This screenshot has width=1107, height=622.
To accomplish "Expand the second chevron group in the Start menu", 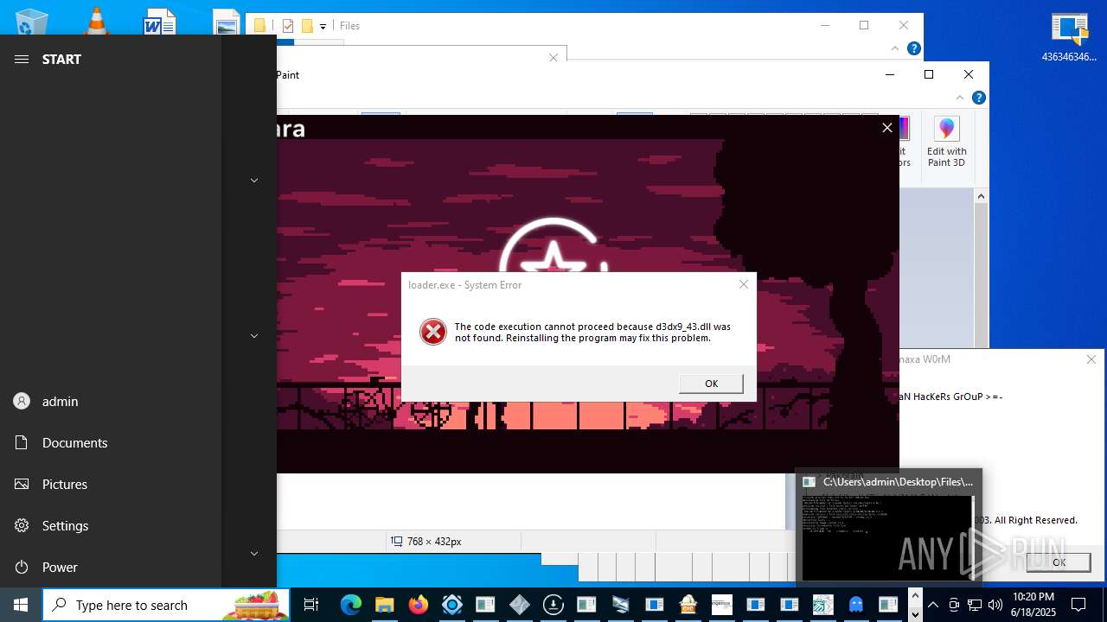I will 254,336.
